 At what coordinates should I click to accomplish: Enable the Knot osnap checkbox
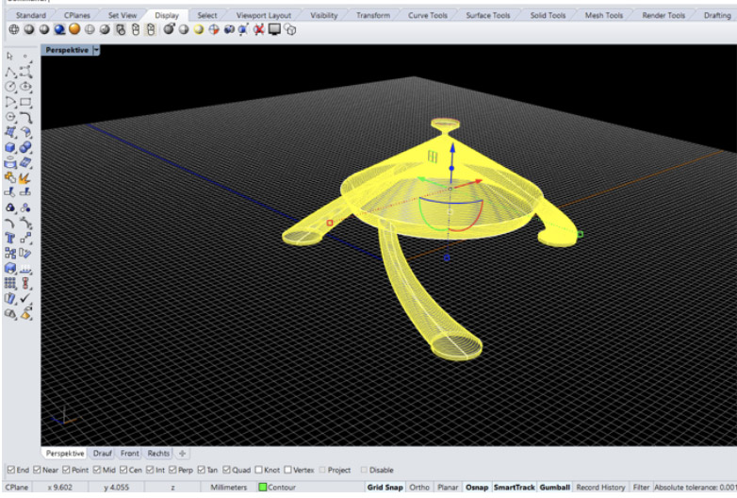257,470
